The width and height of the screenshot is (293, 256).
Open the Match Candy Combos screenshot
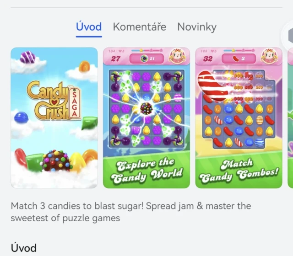239,118
